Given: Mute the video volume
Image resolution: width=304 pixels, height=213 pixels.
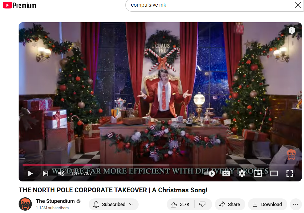Looking at the screenshot, I should click(x=61, y=173).
